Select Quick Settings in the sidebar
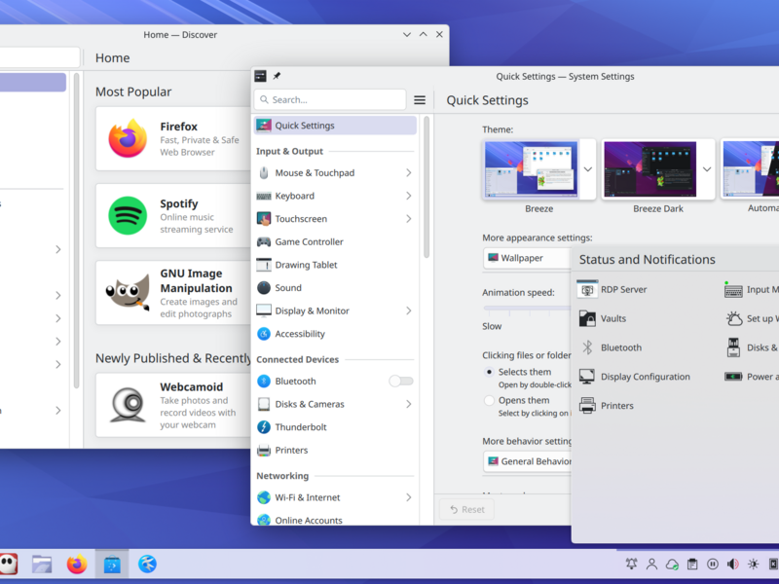Image resolution: width=779 pixels, height=584 pixels. (x=335, y=126)
